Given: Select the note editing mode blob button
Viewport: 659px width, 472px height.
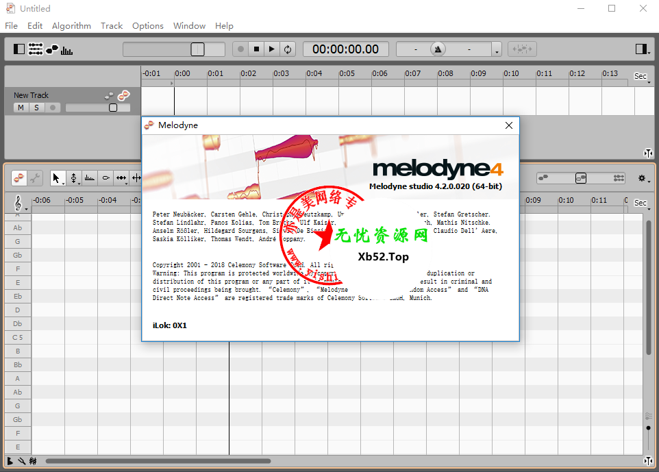Looking at the screenshot, I should (x=19, y=178).
